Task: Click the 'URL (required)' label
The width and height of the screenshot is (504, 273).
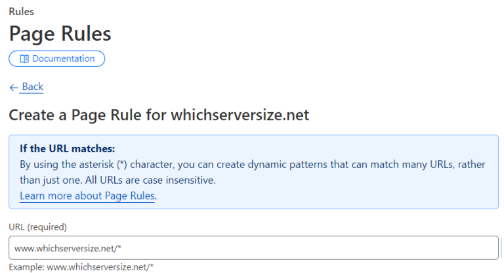Action: coord(37,227)
